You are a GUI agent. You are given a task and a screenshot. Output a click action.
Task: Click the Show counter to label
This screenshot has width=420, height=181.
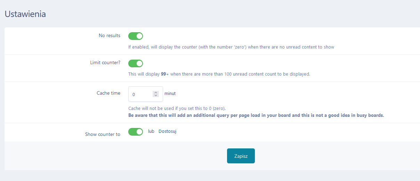(103, 134)
